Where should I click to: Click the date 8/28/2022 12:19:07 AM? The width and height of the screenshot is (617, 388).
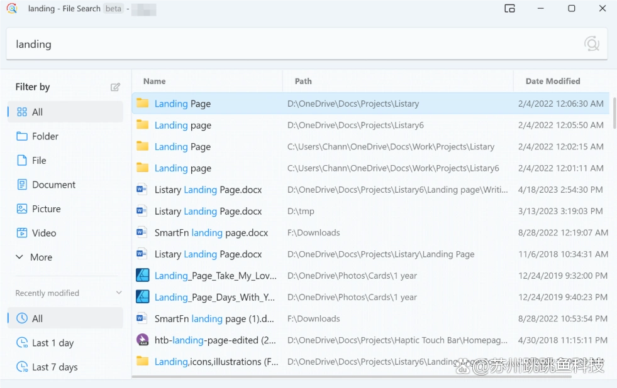563,233
